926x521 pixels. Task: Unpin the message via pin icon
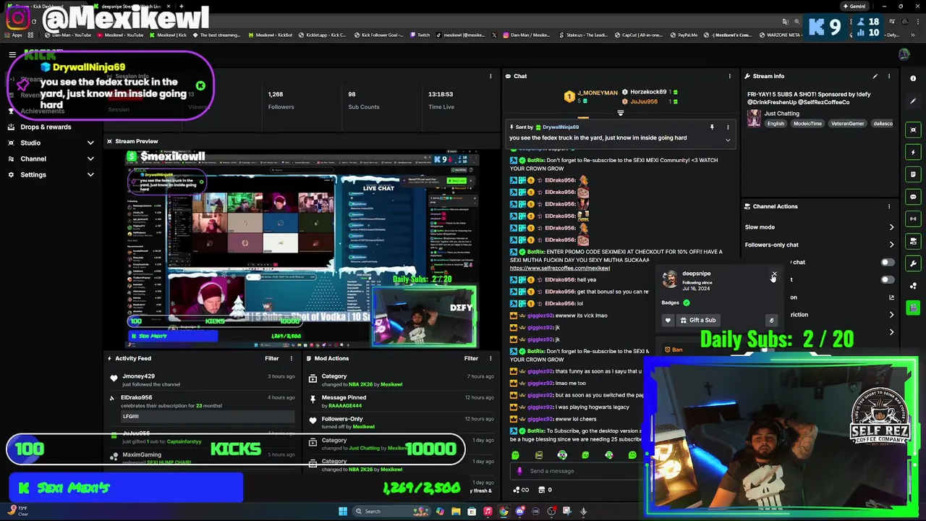(712, 127)
